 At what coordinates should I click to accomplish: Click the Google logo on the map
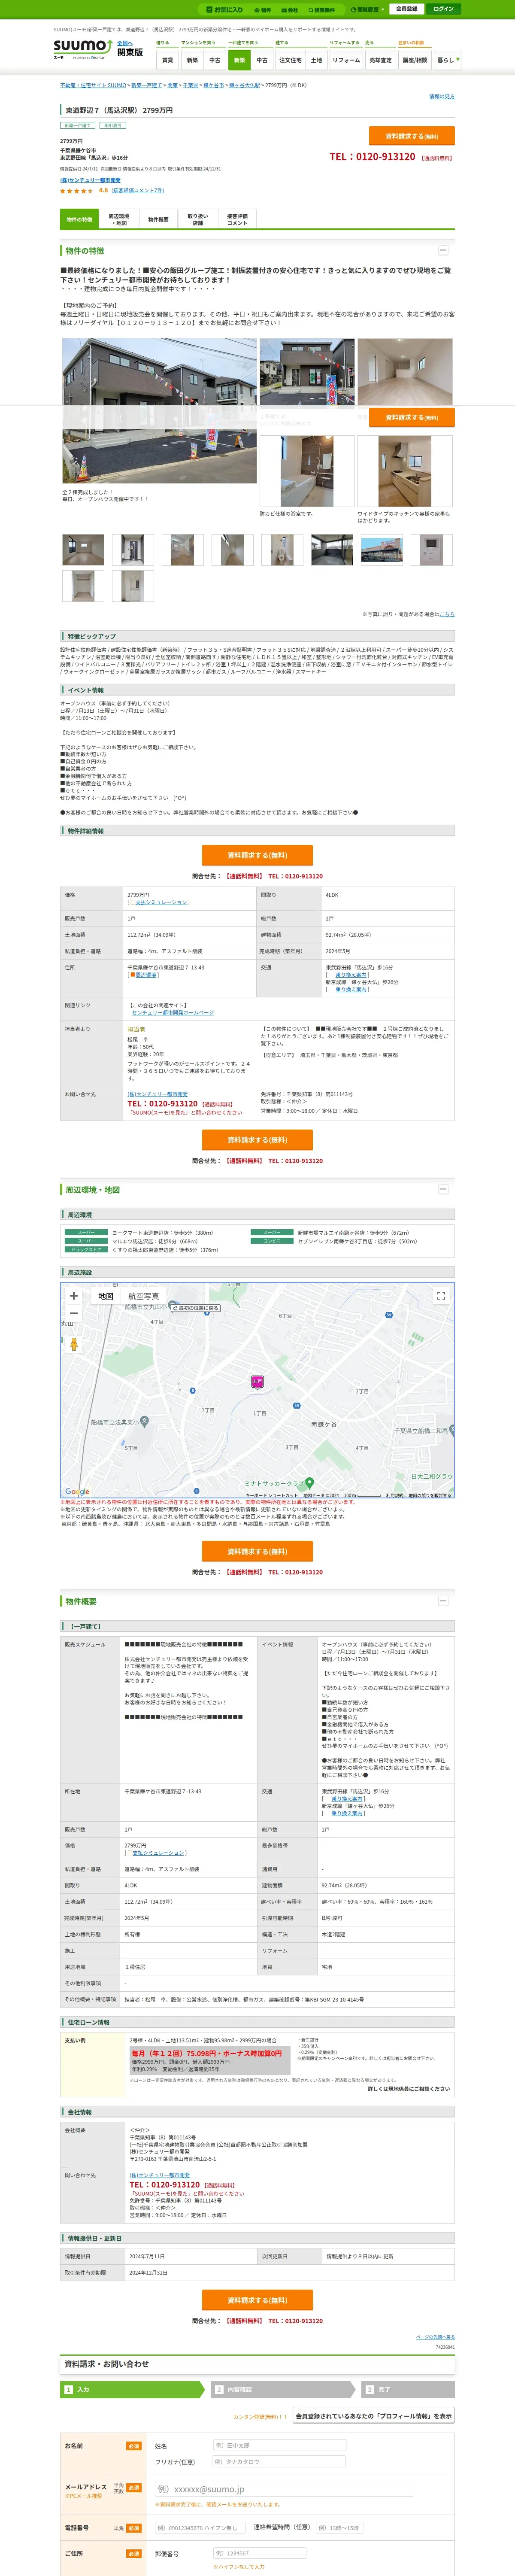point(76,1492)
